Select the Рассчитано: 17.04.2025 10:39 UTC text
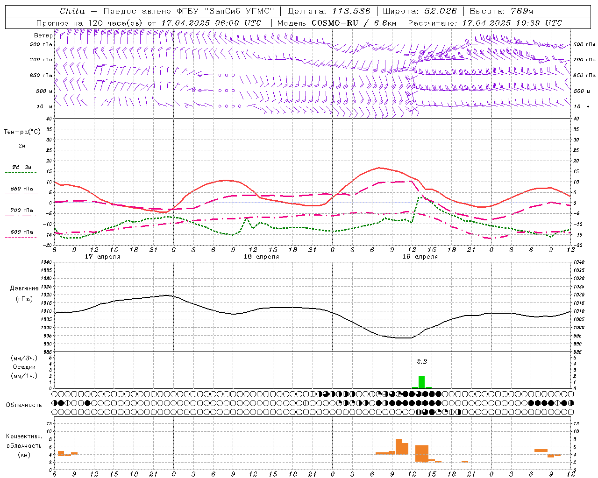This screenshot has height=478, width=598. pos(485,23)
